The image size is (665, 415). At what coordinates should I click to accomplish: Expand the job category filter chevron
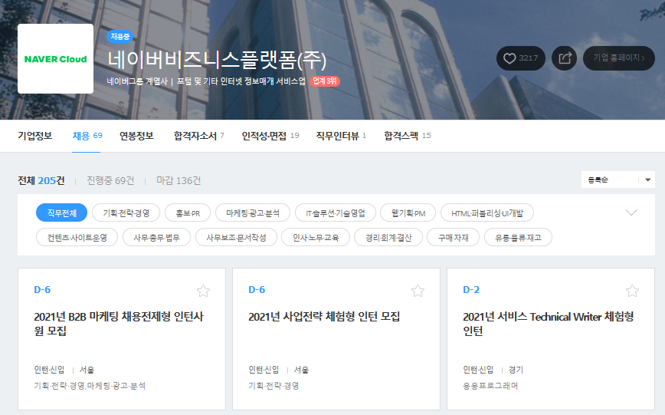pyautogui.click(x=631, y=213)
